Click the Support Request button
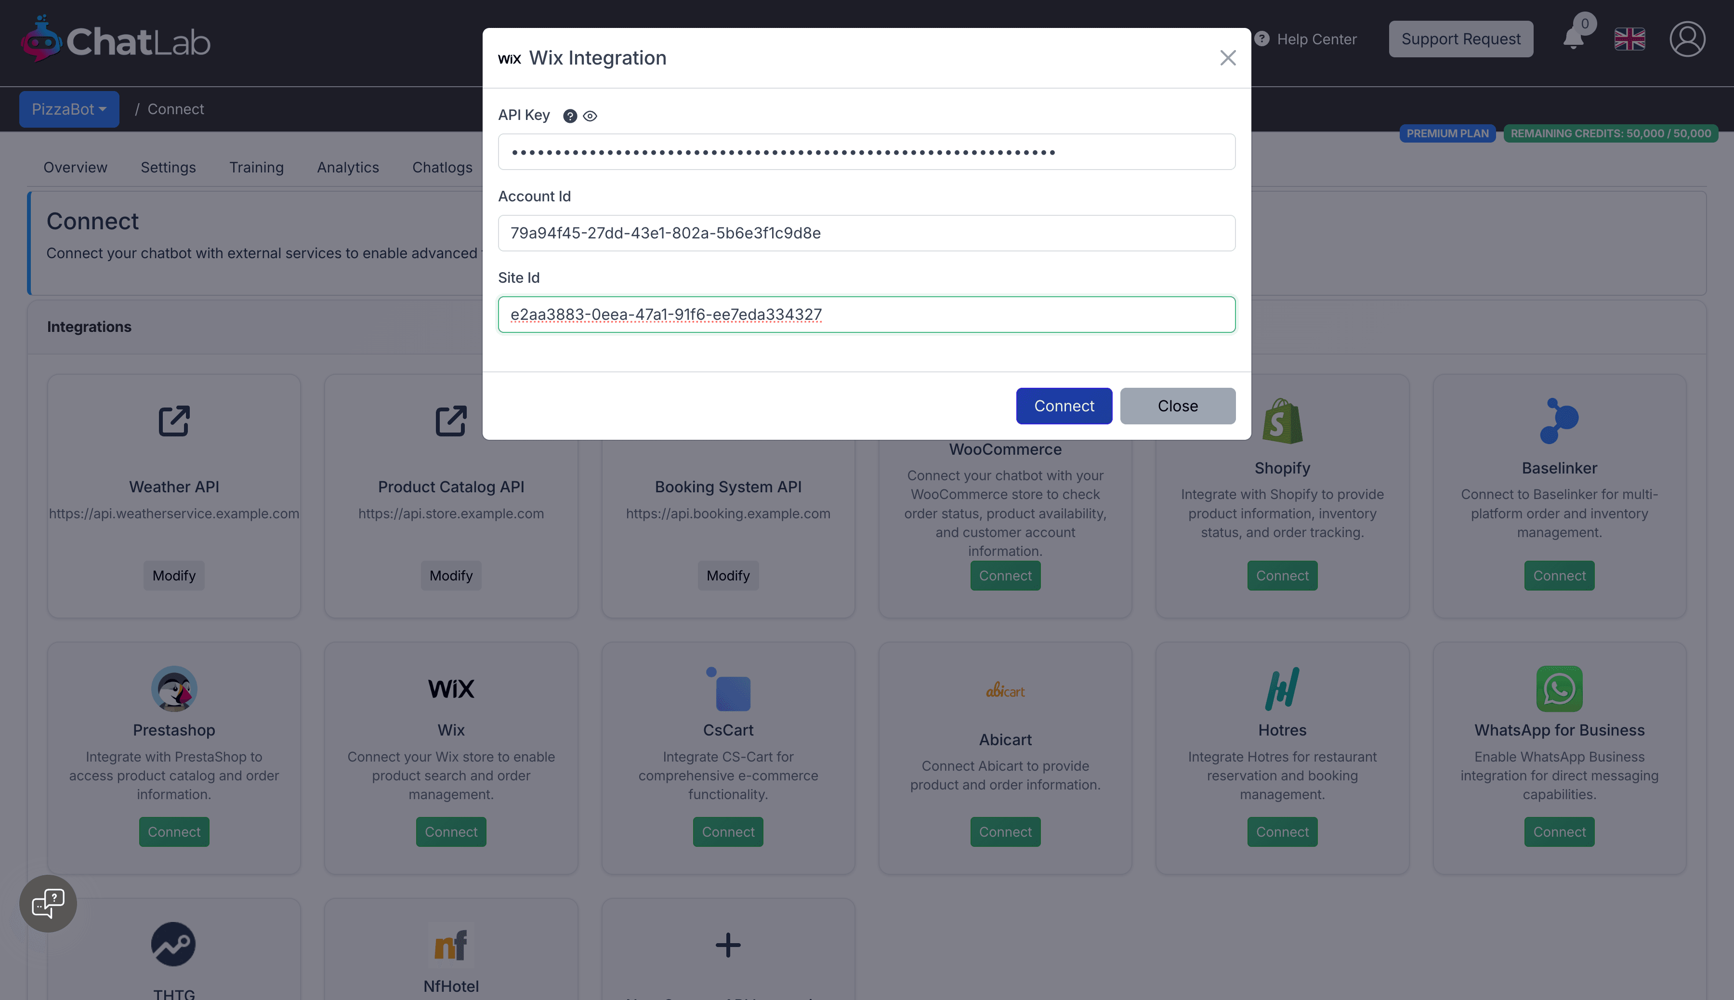Image resolution: width=1734 pixels, height=1000 pixels. [x=1460, y=39]
